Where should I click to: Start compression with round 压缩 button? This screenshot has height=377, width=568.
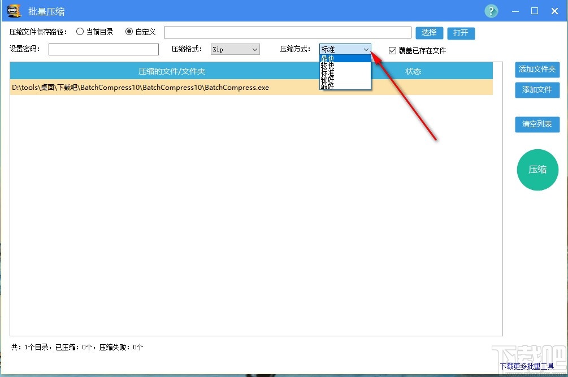pyautogui.click(x=537, y=170)
